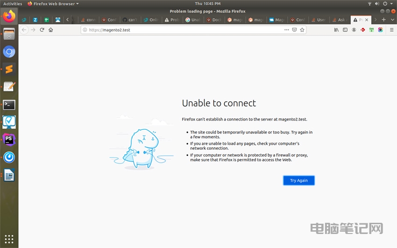Screen dimensions: 397x248
Task: Open Firefox hamburger menu
Action: tap(392, 30)
